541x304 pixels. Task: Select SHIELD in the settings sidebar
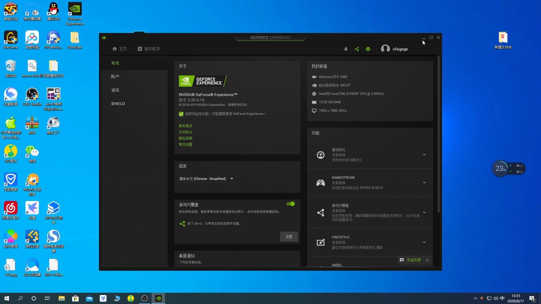click(x=134, y=104)
